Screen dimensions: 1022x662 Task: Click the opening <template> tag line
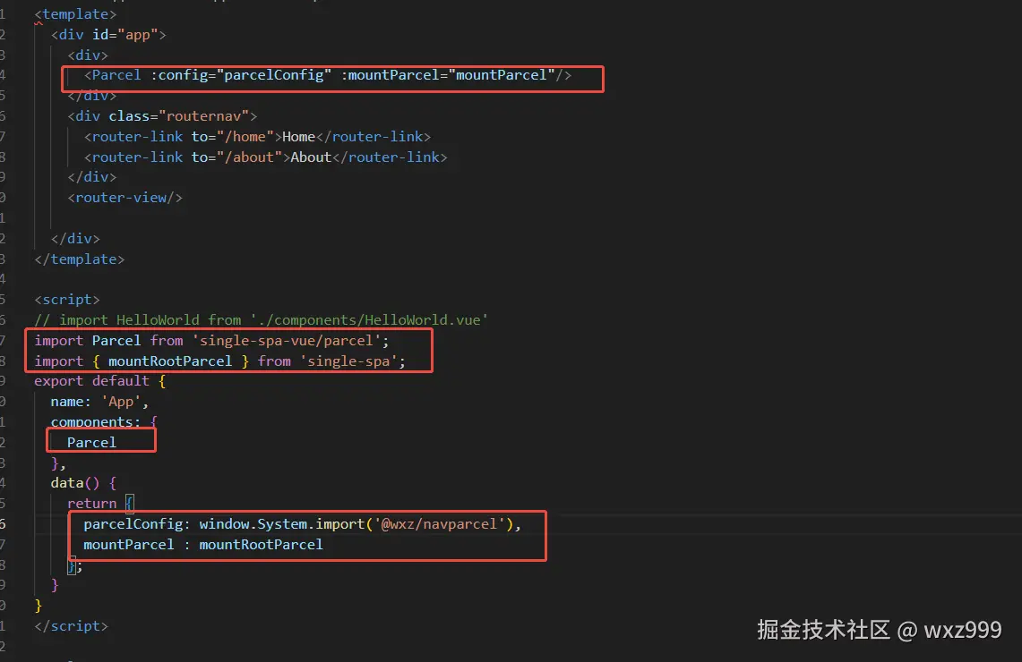point(75,13)
